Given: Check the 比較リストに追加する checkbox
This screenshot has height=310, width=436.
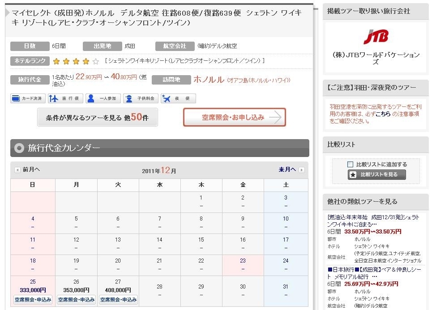Looking at the screenshot, I should coord(351,165).
